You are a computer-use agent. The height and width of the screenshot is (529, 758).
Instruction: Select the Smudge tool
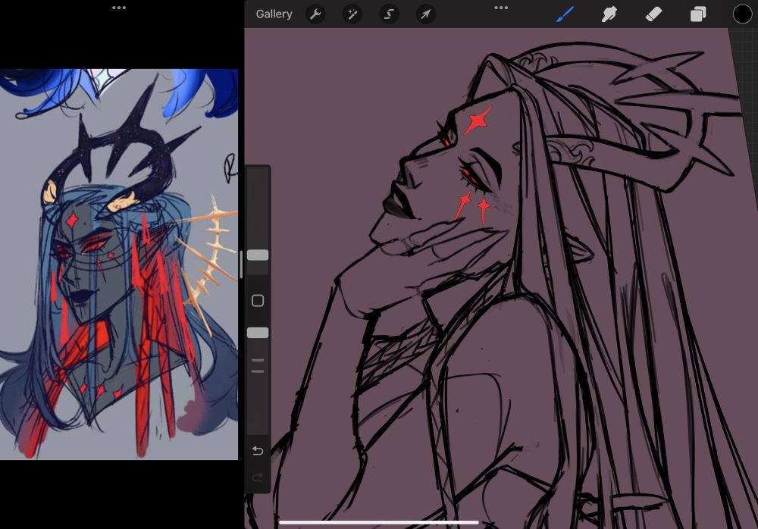[609, 14]
